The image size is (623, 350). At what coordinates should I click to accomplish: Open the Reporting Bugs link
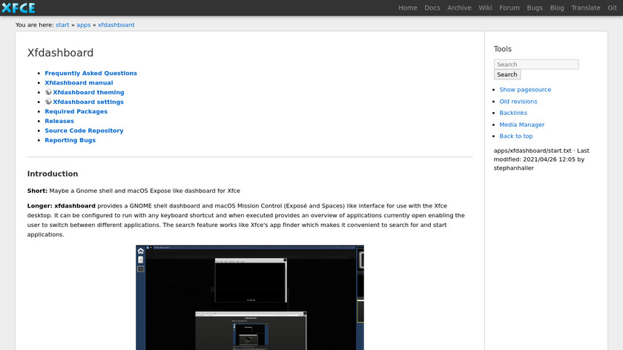(70, 140)
